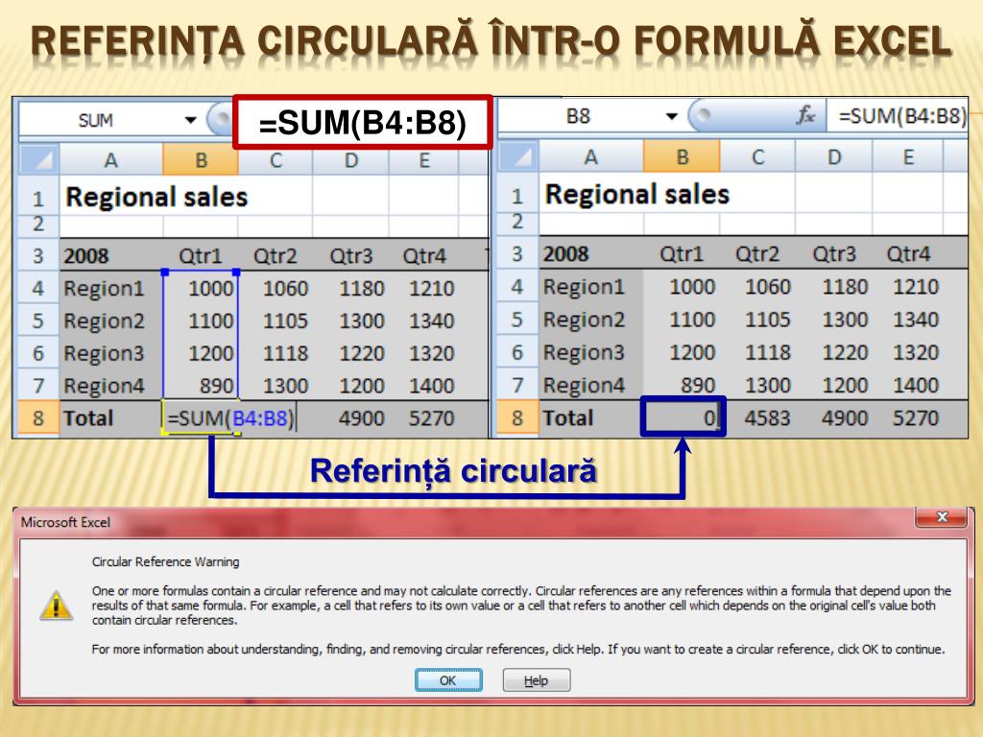Click Region1 label in SUM-name-box sheet

[x=104, y=288]
